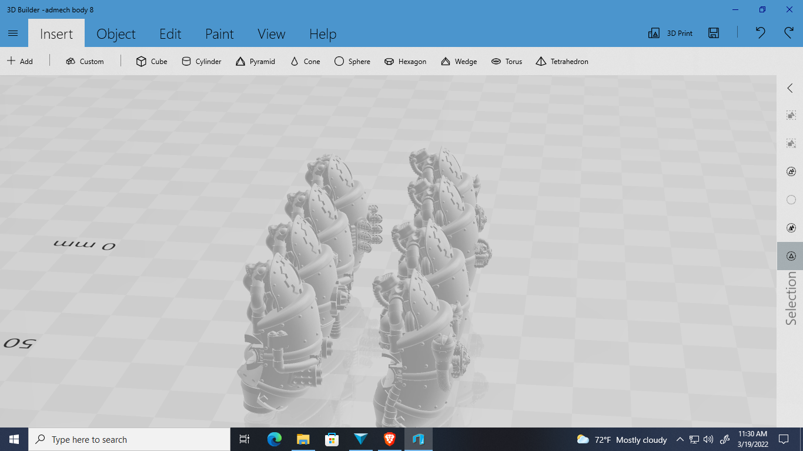Viewport: 803px width, 451px height.
Task: Add a Pyramid to the scene
Action: (255, 61)
